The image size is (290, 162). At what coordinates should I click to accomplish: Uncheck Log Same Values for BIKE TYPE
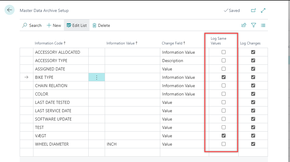223,77
